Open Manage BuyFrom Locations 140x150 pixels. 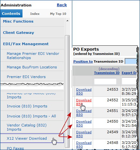tap(32, 67)
